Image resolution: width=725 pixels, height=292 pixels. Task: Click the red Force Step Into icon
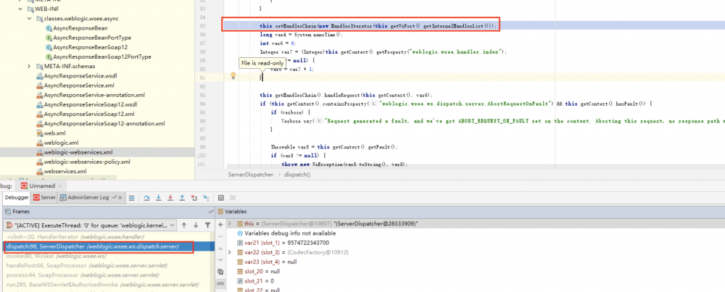click(170, 198)
